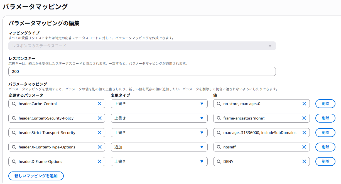Clear the nosniff value field
This screenshot has width=341, height=184.
click(304, 147)
